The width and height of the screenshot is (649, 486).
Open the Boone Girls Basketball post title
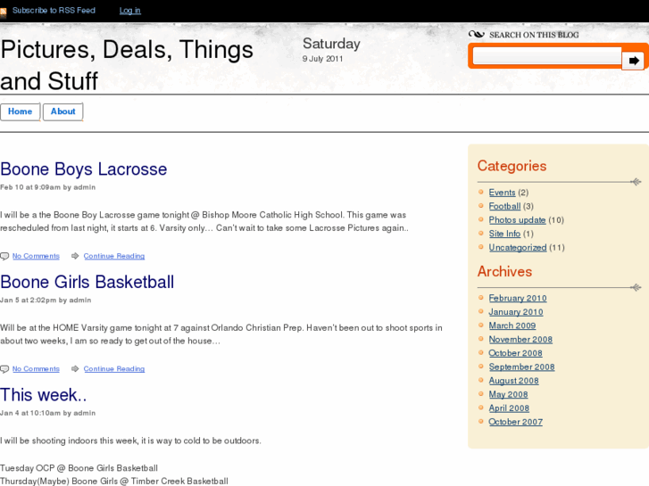click(87, 282)
